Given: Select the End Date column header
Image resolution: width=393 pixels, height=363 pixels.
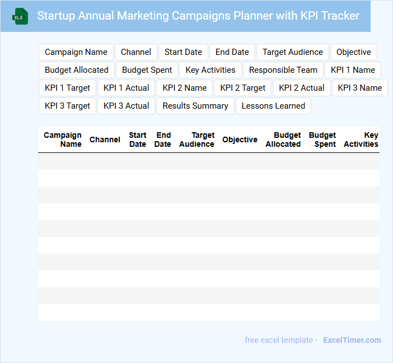Looking at the screenshot, I should click(x=163, y=139).
